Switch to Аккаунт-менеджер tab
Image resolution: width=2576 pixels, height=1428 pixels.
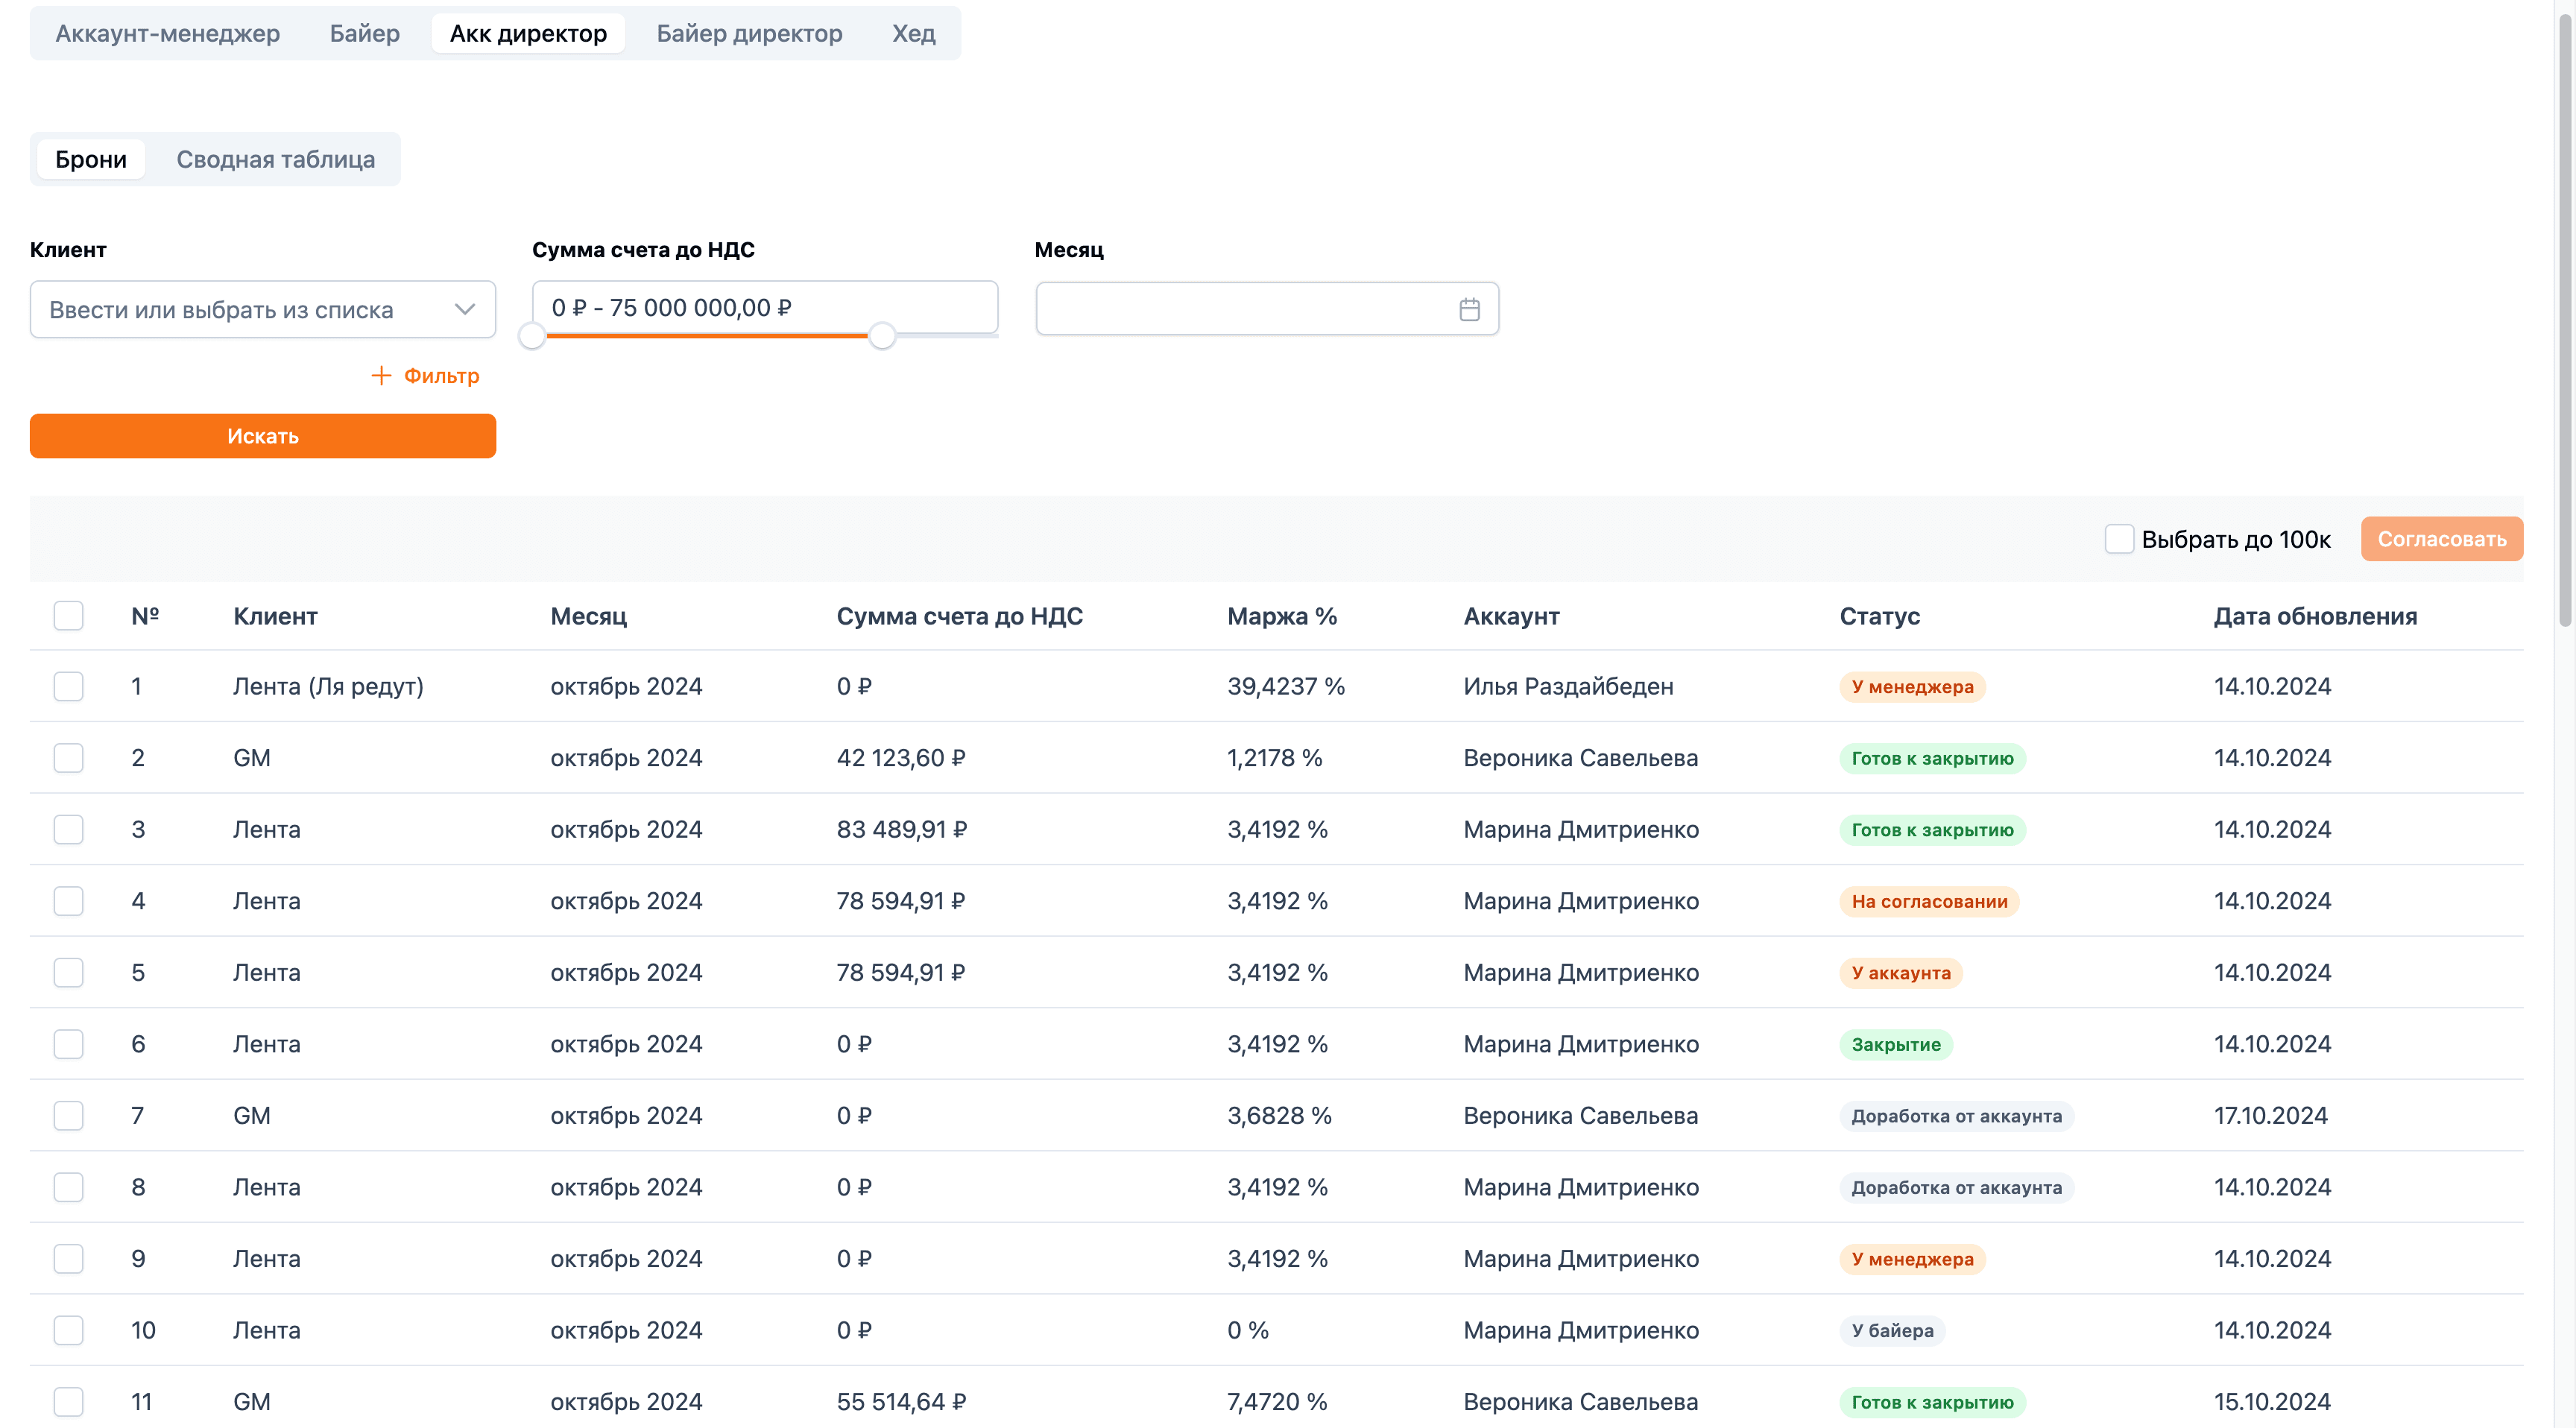pyautogui.click(x=167, y=33)
